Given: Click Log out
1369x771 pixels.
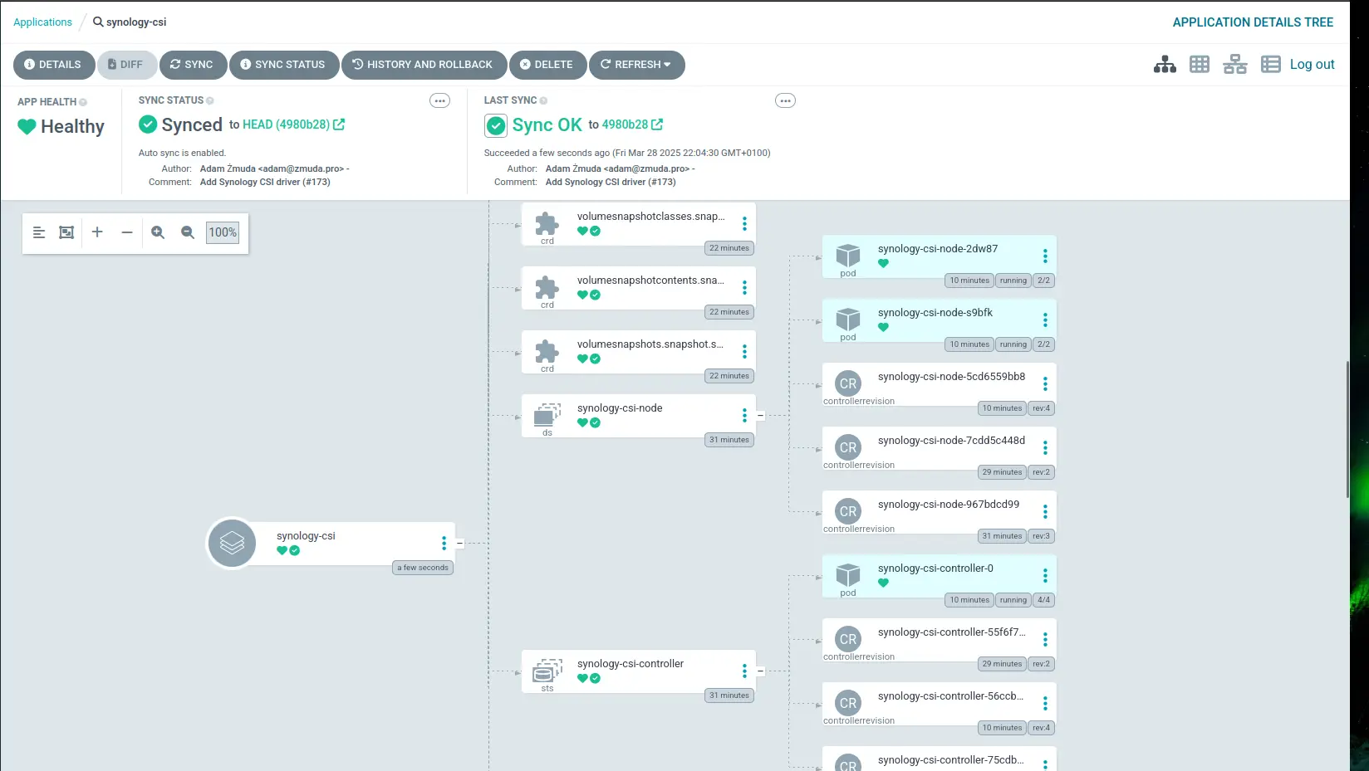Looking at the screenshot, I should click(x=1312, y=65).
